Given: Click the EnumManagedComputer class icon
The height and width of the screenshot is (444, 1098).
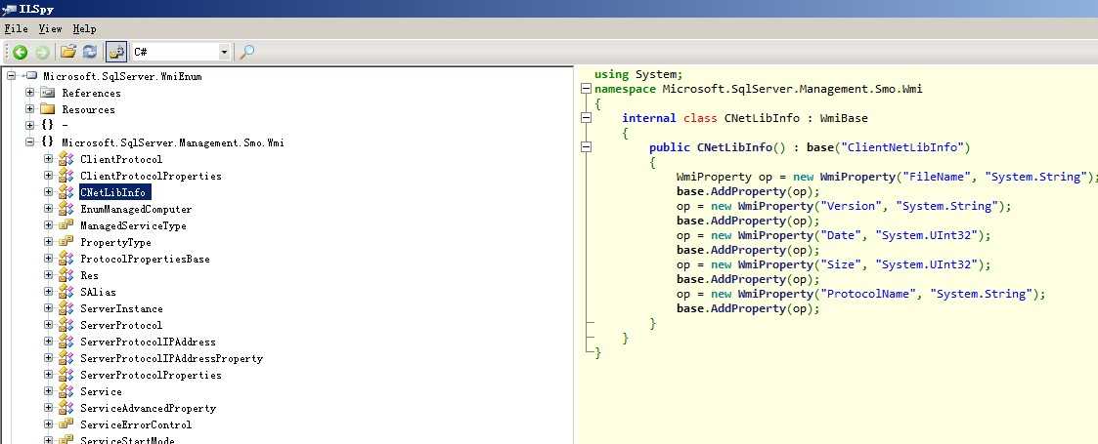Looking at the screenshot, I should click(66, 209).
